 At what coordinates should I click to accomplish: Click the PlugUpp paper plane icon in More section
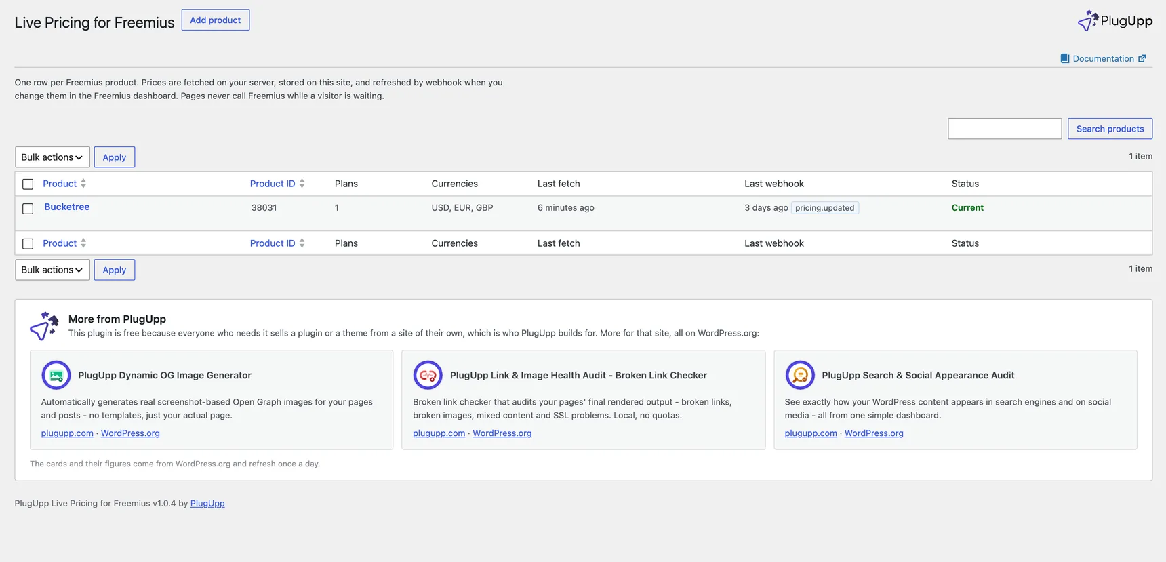tap(44, 326)
